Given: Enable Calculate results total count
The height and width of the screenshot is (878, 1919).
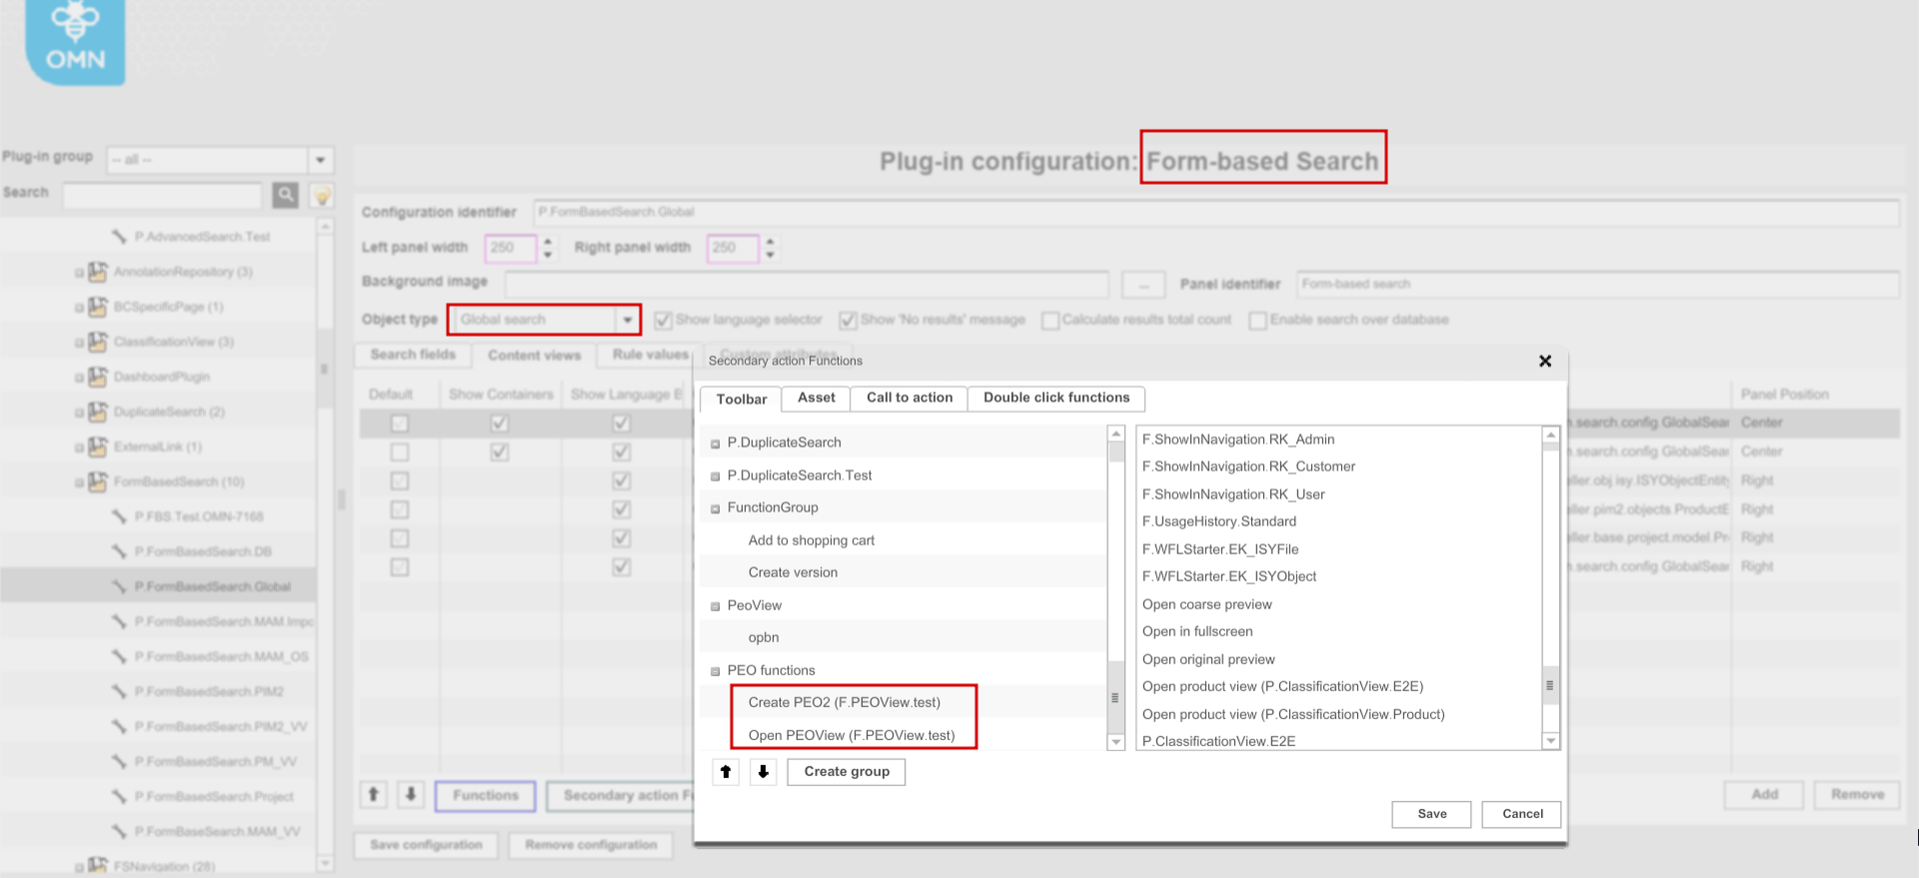Looking at the screenshot, I should 1050,321.
